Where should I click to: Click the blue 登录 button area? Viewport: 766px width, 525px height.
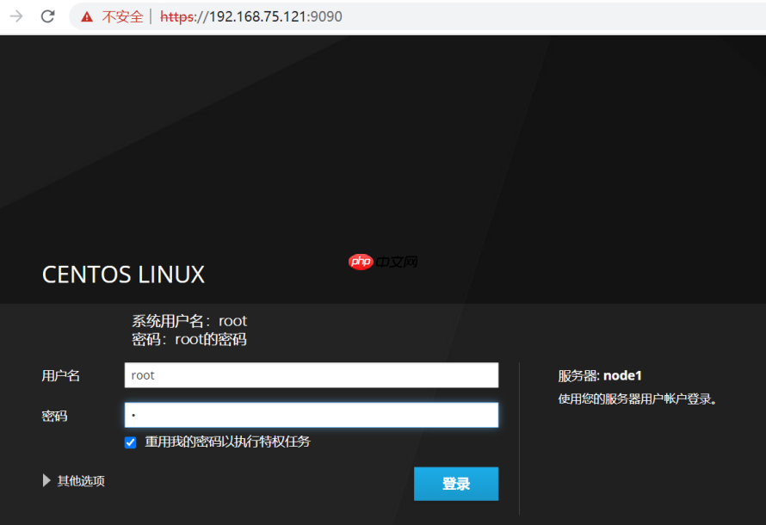[456, 484]
